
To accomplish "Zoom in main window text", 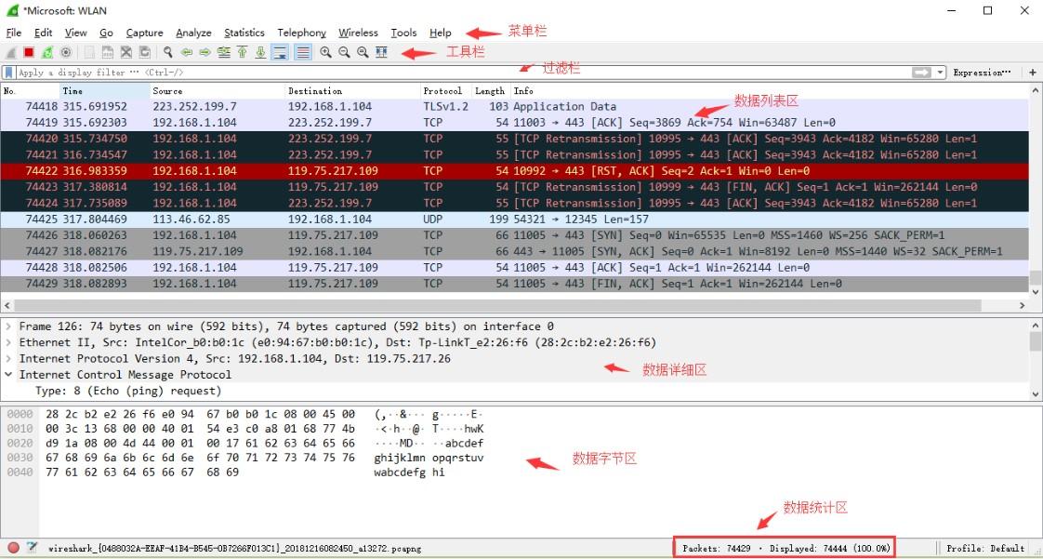I will pos(325,53).
